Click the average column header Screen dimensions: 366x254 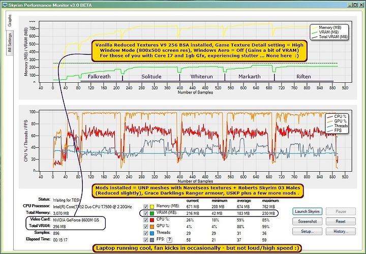[x=244, y=201]
